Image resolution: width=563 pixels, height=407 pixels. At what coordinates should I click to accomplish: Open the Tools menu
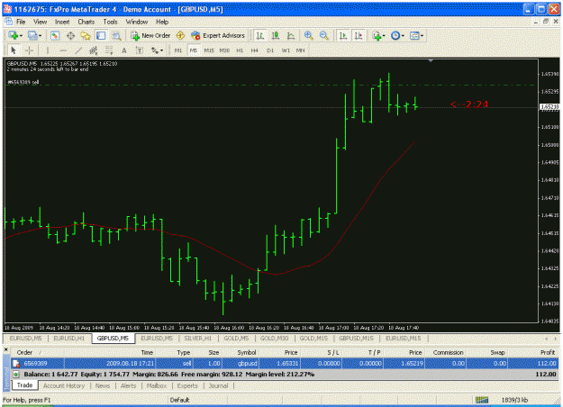110,22
